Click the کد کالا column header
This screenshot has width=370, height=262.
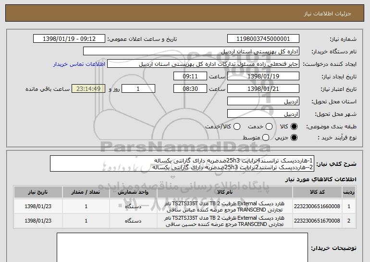click(317, 192)
